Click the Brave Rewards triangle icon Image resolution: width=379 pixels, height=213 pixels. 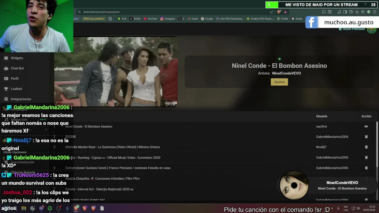[285, 12]
